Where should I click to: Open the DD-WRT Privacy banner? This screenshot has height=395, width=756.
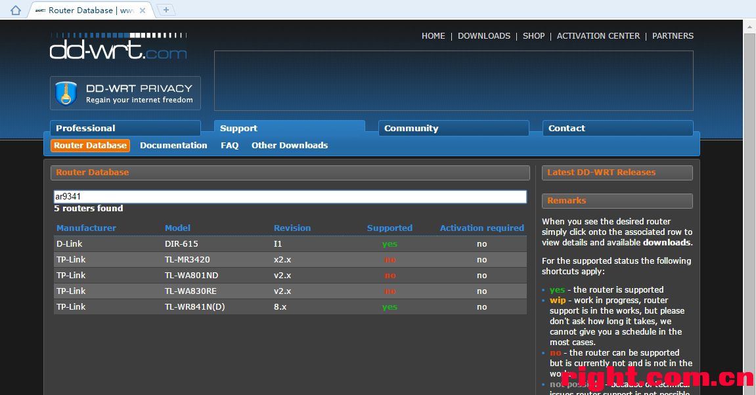(125, 93)
